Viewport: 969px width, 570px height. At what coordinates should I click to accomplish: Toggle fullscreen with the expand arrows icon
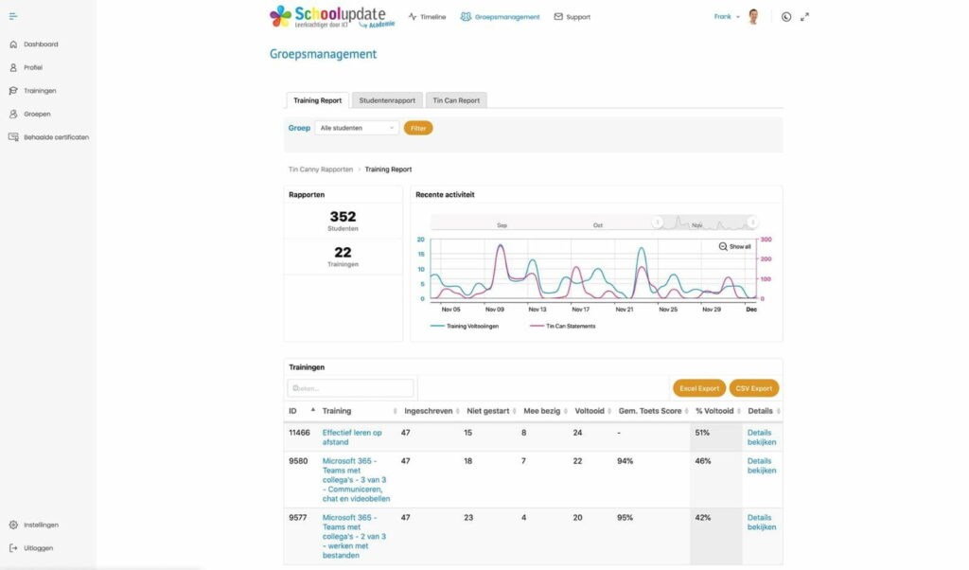click(x=804, y=17)
